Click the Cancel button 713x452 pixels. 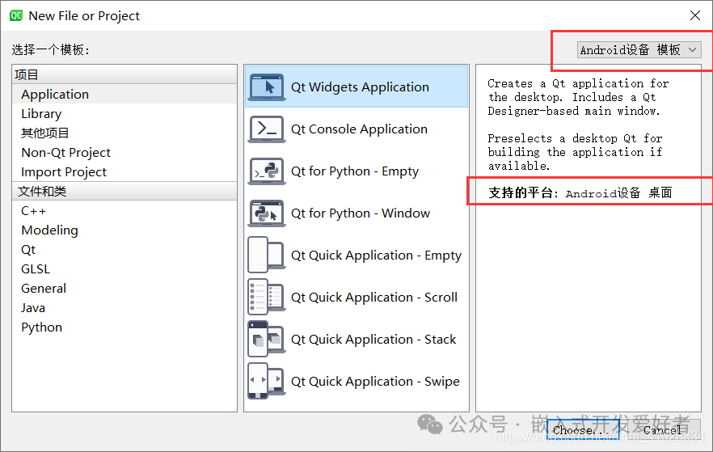click(x=663, y=429)
